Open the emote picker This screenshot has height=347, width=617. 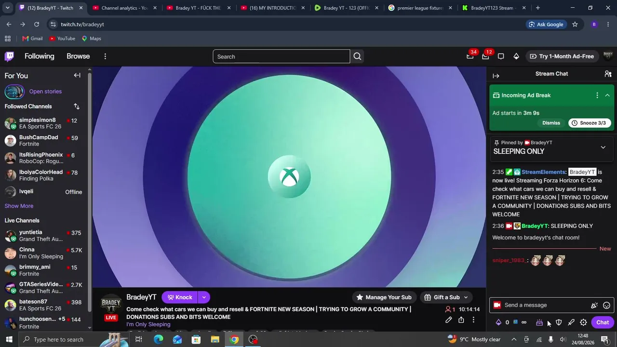607,305
